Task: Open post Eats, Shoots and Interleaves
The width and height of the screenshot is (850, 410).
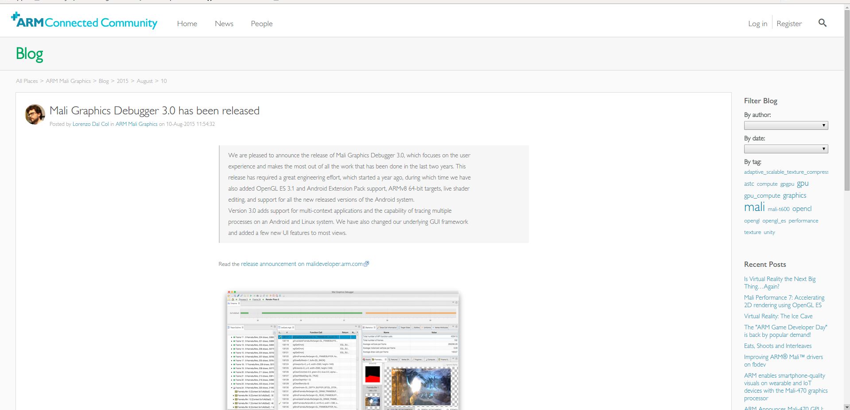Action: (x=778, y=346)
